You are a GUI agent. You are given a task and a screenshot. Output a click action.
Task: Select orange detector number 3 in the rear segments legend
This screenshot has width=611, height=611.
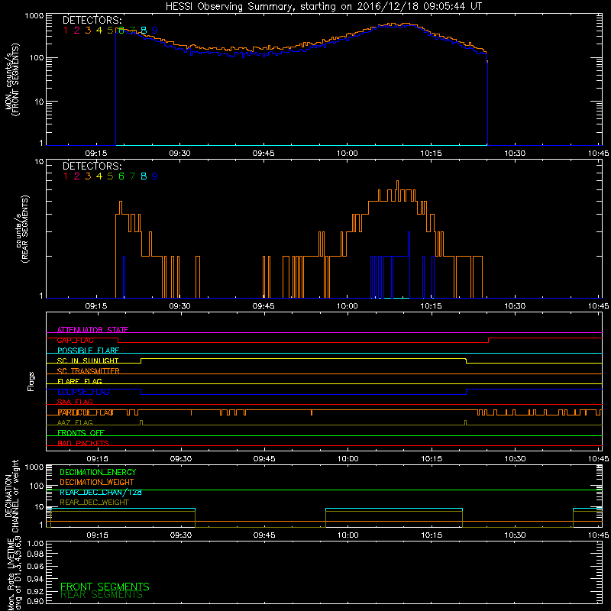click(88, 176)
